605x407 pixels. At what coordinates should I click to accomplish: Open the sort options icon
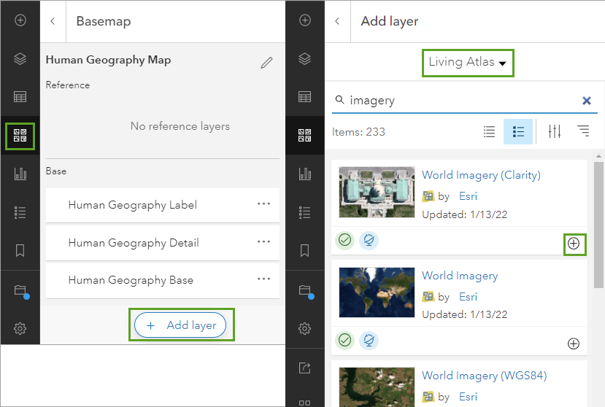click(583, 132)
